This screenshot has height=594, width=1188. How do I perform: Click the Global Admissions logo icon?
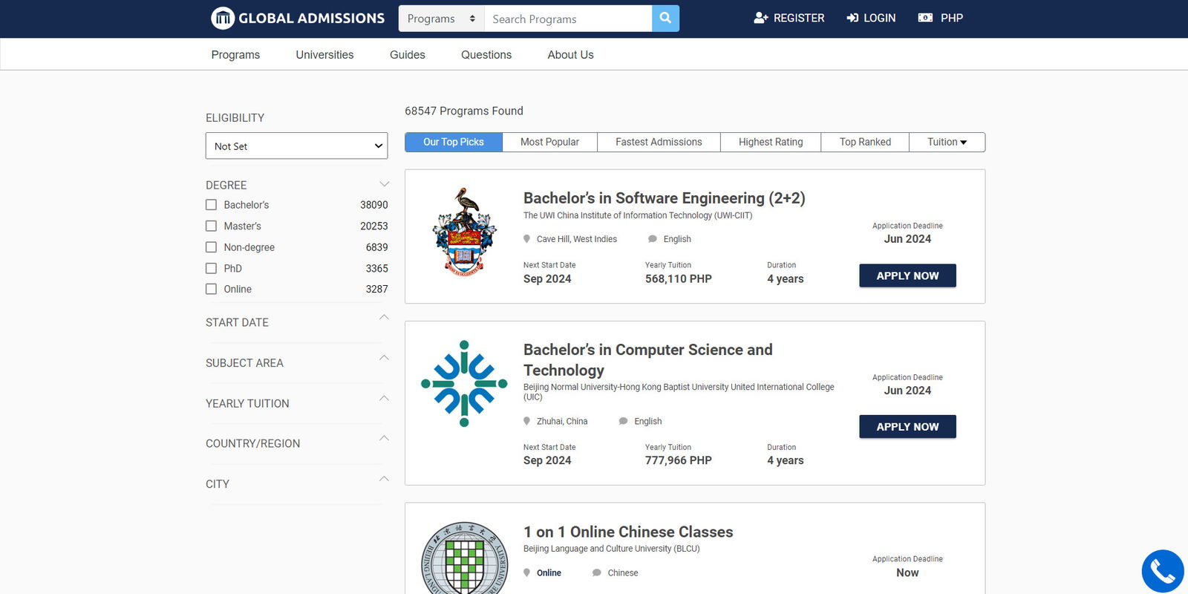click(223, 18)
